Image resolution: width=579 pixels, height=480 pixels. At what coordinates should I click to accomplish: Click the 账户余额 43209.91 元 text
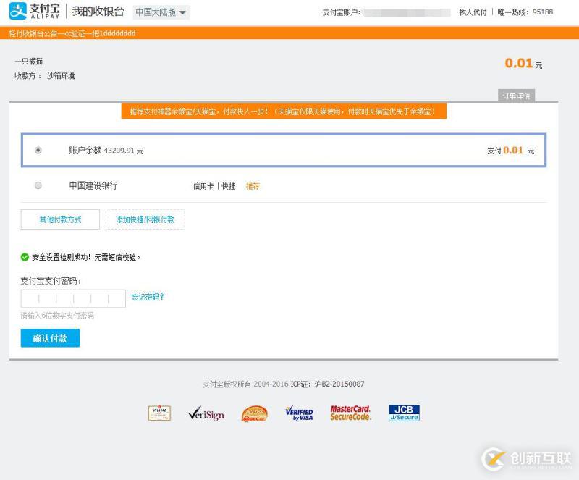click(106, 151)
